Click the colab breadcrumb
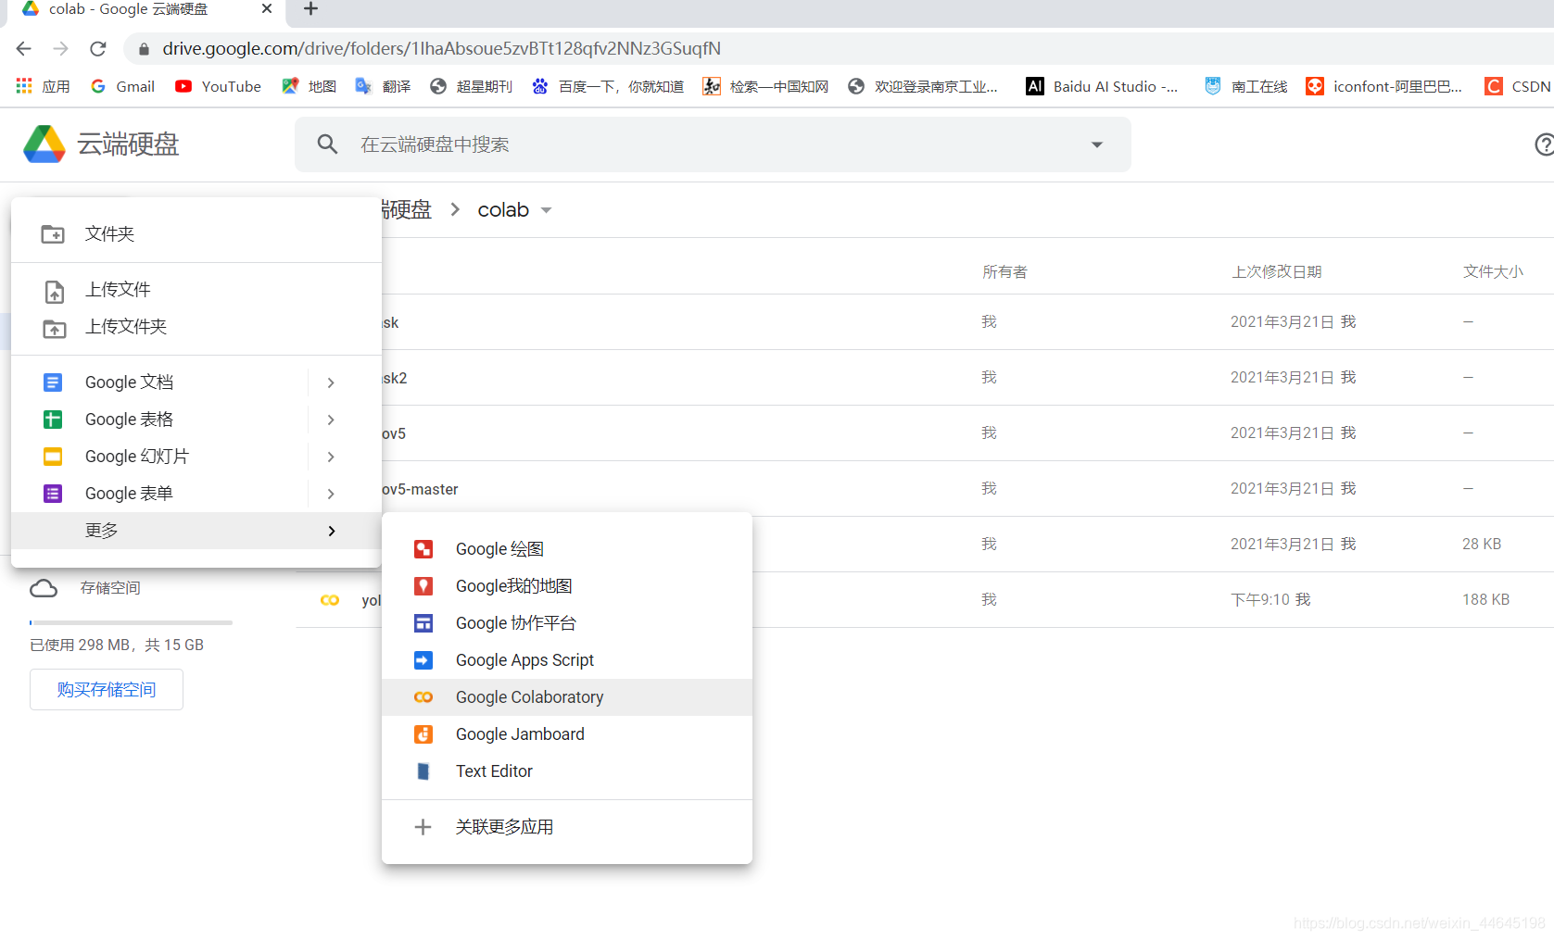 (503, 210)
